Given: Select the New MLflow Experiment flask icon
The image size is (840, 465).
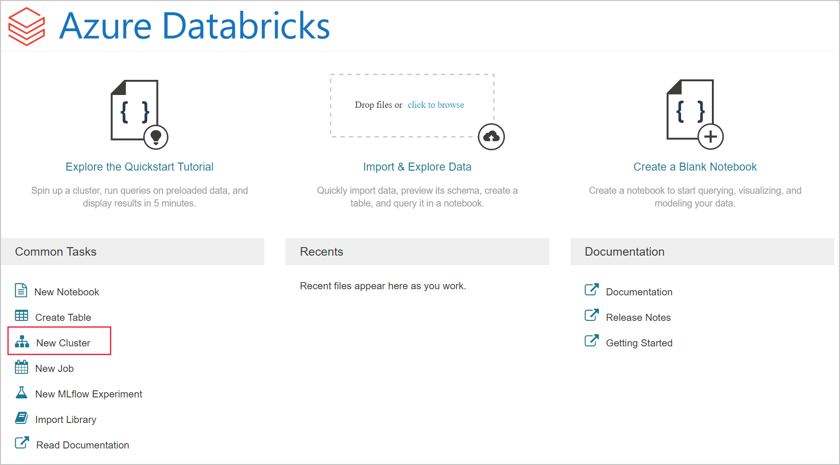Looking at the screenshot, I should (21, 392).
